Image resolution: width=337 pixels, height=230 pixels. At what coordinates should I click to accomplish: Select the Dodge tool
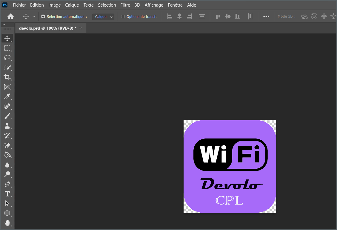click(x=7, y=174)
